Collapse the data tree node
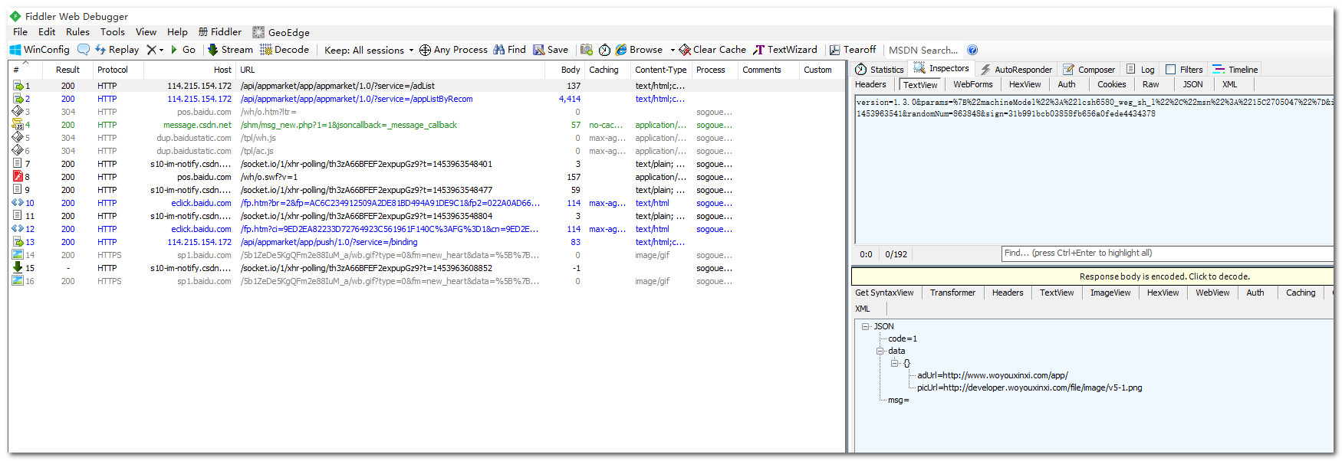Image resolution: width=1342 pixels, height=461 pixels. [x=880, y=351]
